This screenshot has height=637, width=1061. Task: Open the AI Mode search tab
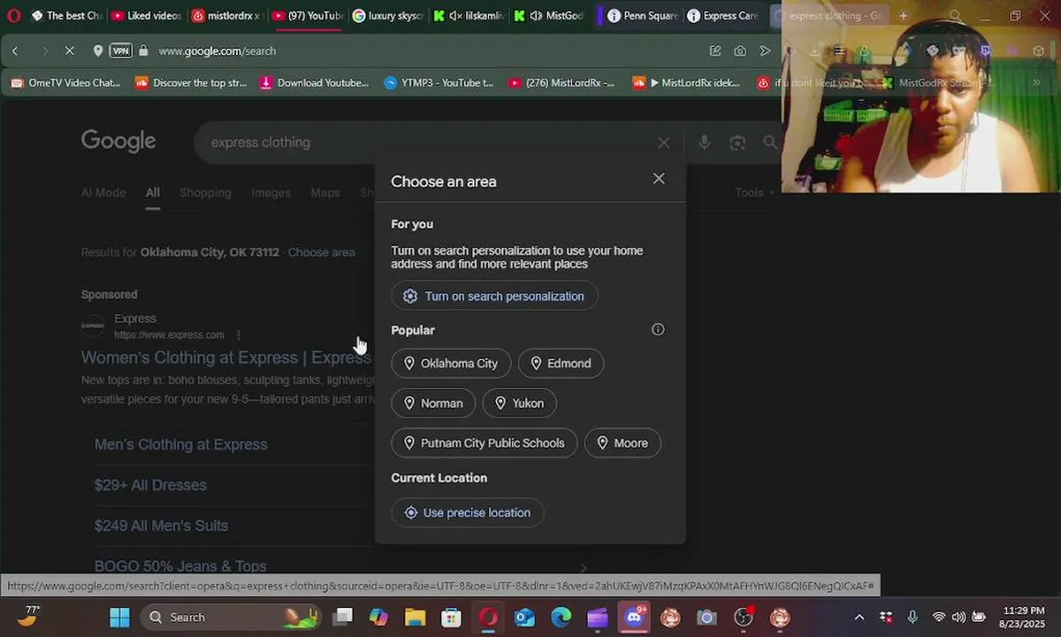103,193
